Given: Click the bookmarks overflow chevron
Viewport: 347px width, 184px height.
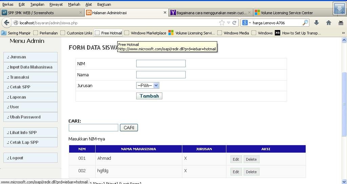Looking at the screenshot, I should click(343, 33).
